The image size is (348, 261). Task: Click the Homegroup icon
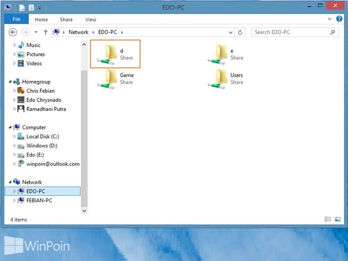pyautogui.click(x=17, y=82)
